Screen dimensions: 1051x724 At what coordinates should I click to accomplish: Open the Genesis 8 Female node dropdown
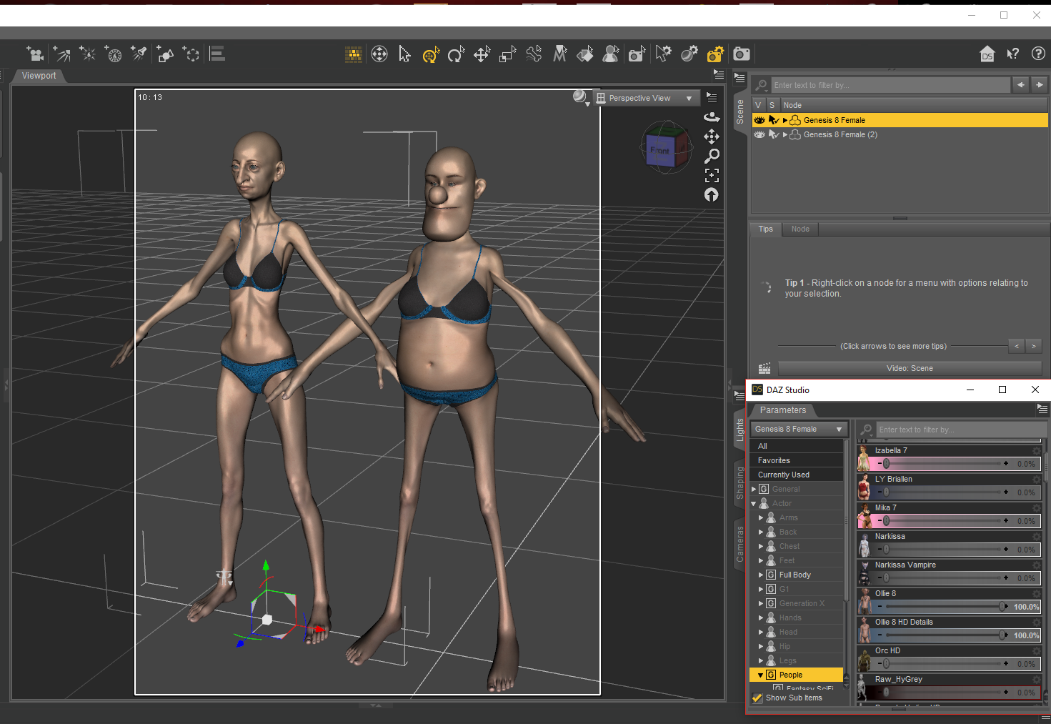coord(798,429)
